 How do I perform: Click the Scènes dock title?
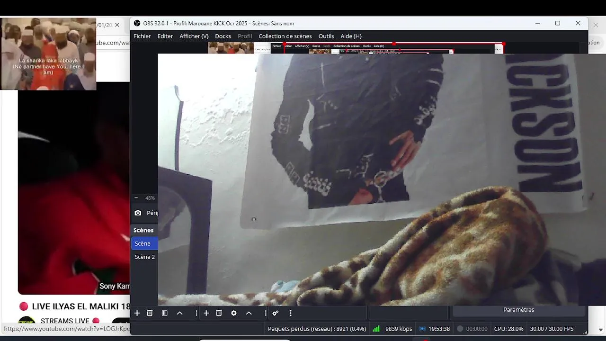point(143,230)
